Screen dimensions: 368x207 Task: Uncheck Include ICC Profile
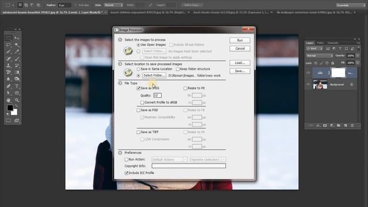pyautogui.click(x=126, y=173)
